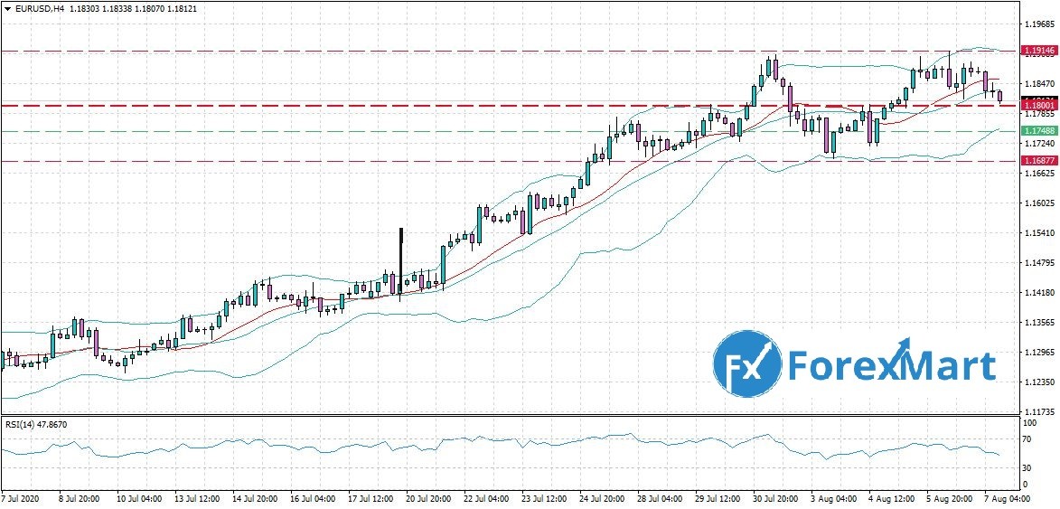This screenshot has width=1060, height=509.
Task: Click the ForexMart watermark text
Action: [x=893, y=366]
